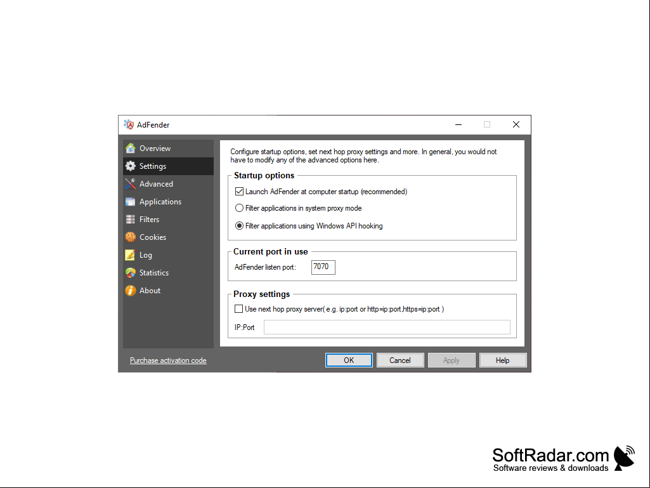Select the Settings sidebar item
The width and height of the screenshot is (650, 488).
[168, 166]
